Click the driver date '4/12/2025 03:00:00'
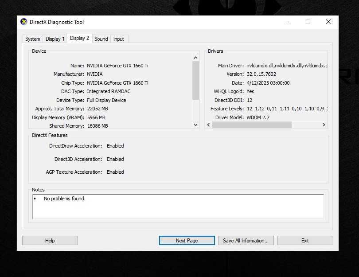The height and width of the screenshot is (277, 359). point(268,83)
